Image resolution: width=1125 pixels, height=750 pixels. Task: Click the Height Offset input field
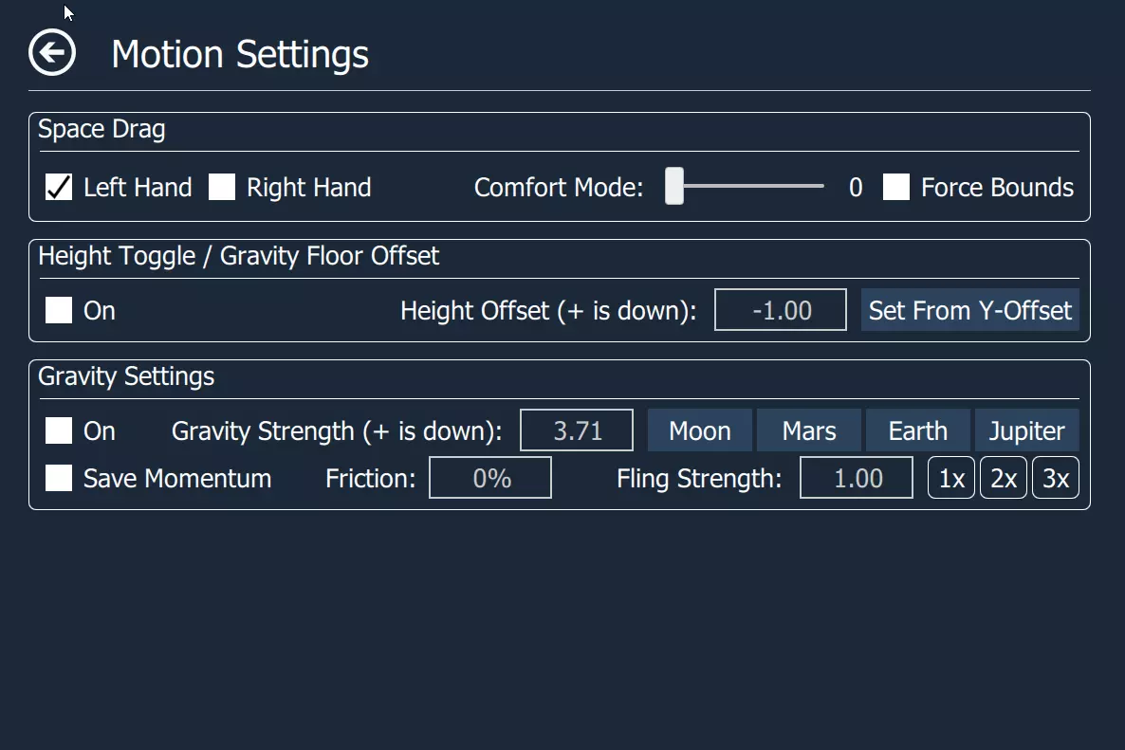click(x=780, y=310)
